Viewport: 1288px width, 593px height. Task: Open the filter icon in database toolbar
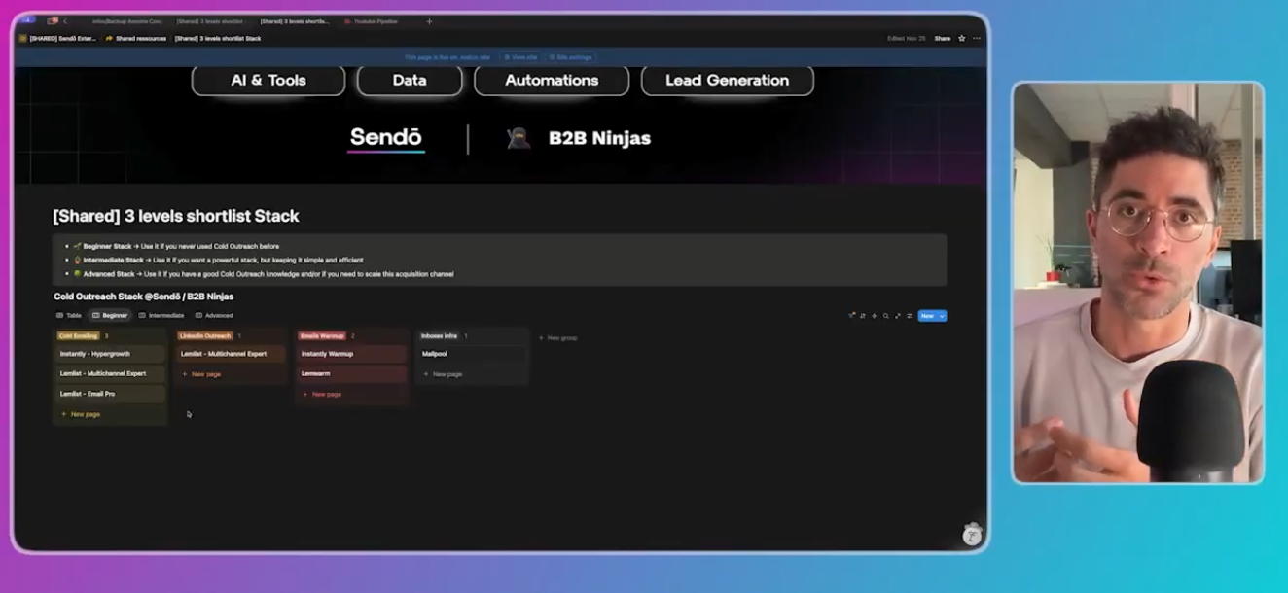coord(851,315)
